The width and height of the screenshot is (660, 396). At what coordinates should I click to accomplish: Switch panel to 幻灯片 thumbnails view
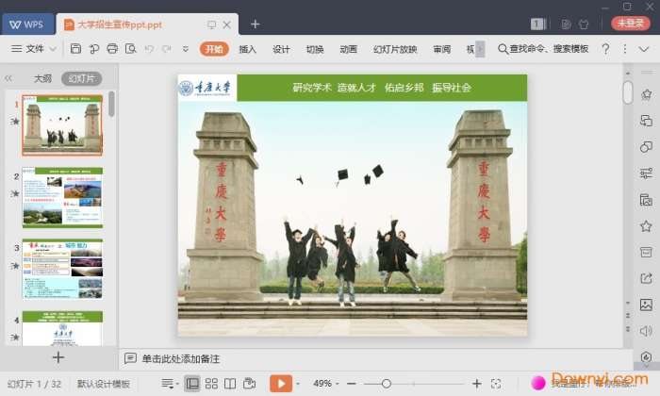click(x=81, y=79)
